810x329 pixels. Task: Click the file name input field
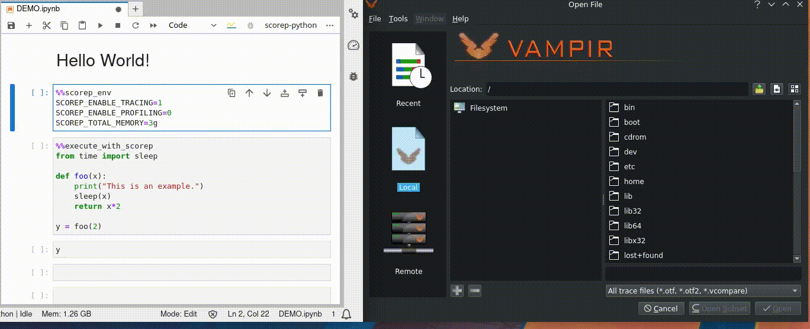pyautogui.click(x=703, y=273)
